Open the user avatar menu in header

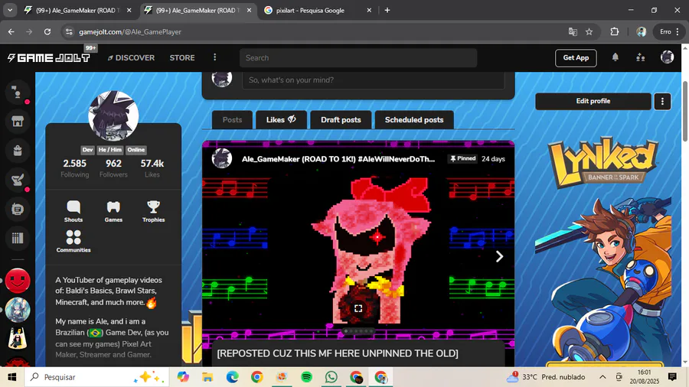pyautogui.click(x=667, y=57)
